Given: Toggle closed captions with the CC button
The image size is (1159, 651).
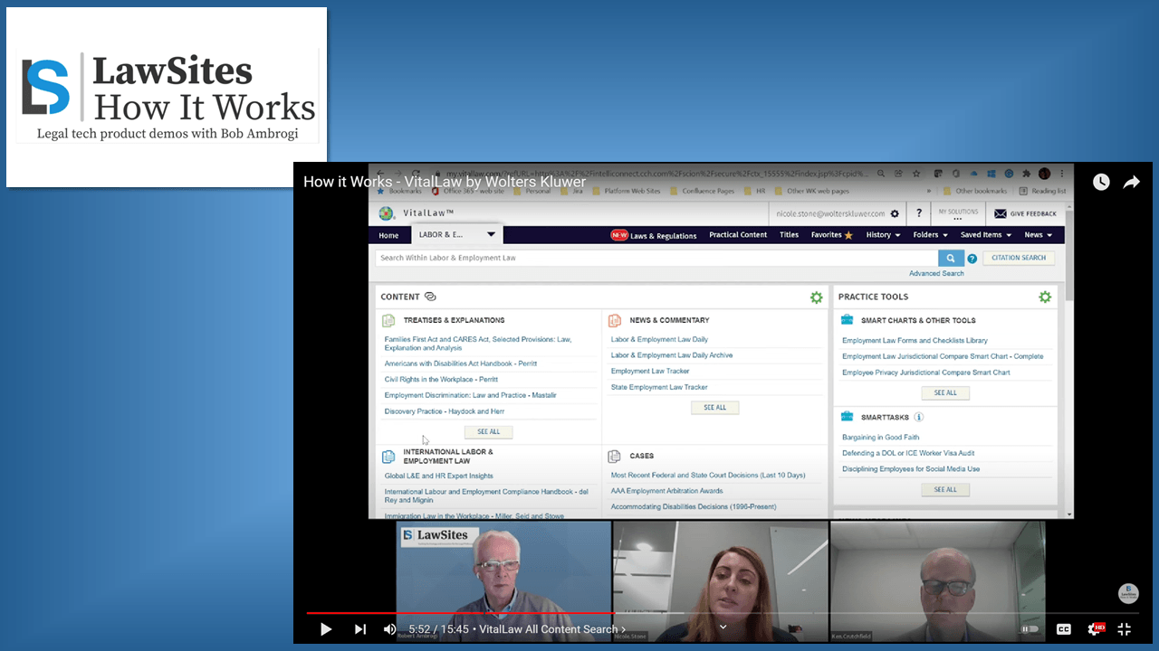Looking at the screenshot, I should pyautogui.click(x=1064, y=629).
